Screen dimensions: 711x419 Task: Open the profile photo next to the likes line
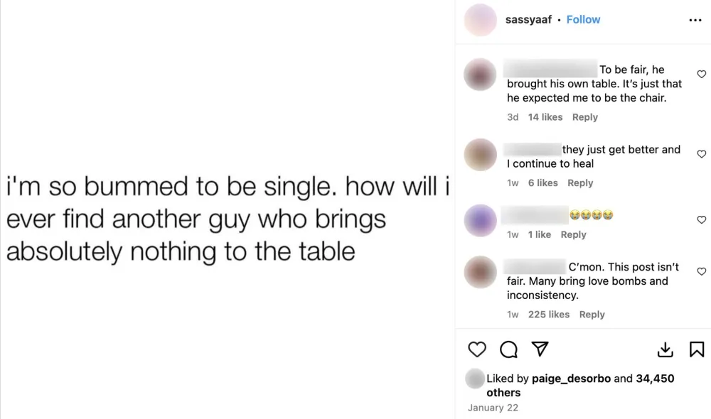tap(474, 379)
